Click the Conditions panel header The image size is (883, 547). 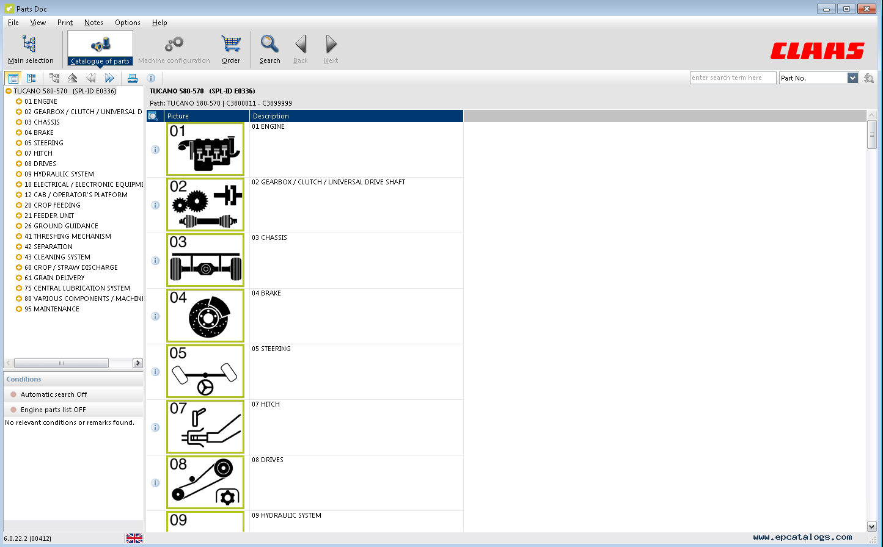click(73, 379)
